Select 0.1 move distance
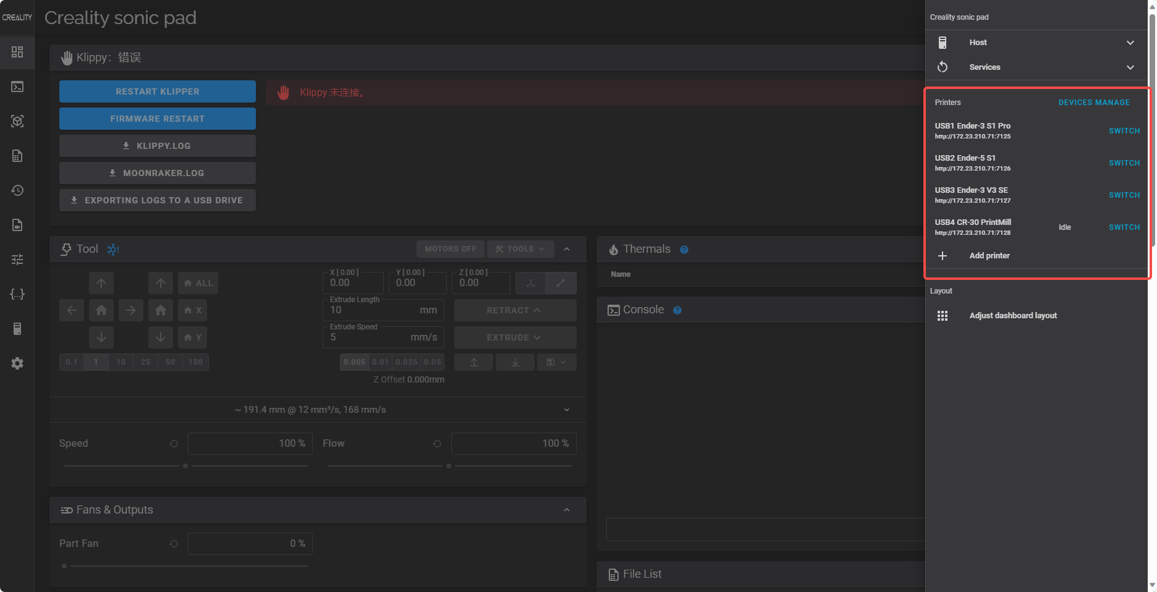 click(x=72, y=362)
